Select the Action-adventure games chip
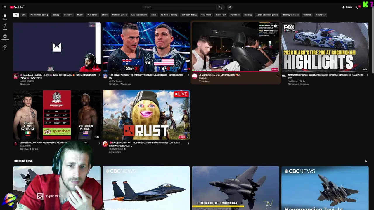 tap(267, 15)
